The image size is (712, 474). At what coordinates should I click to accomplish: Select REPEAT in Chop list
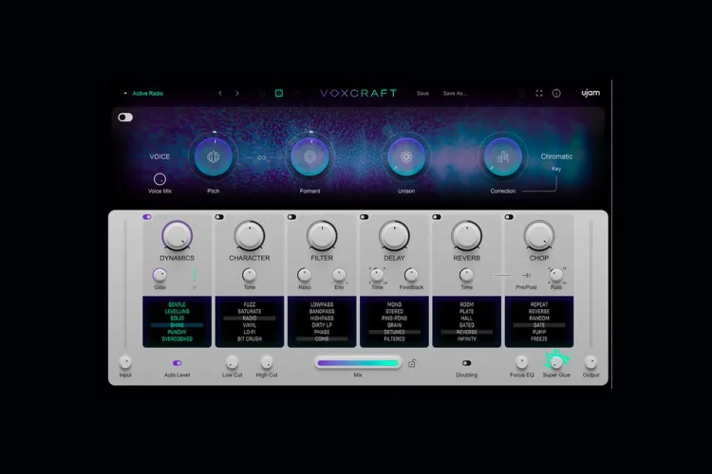click(x=539, y=305)
